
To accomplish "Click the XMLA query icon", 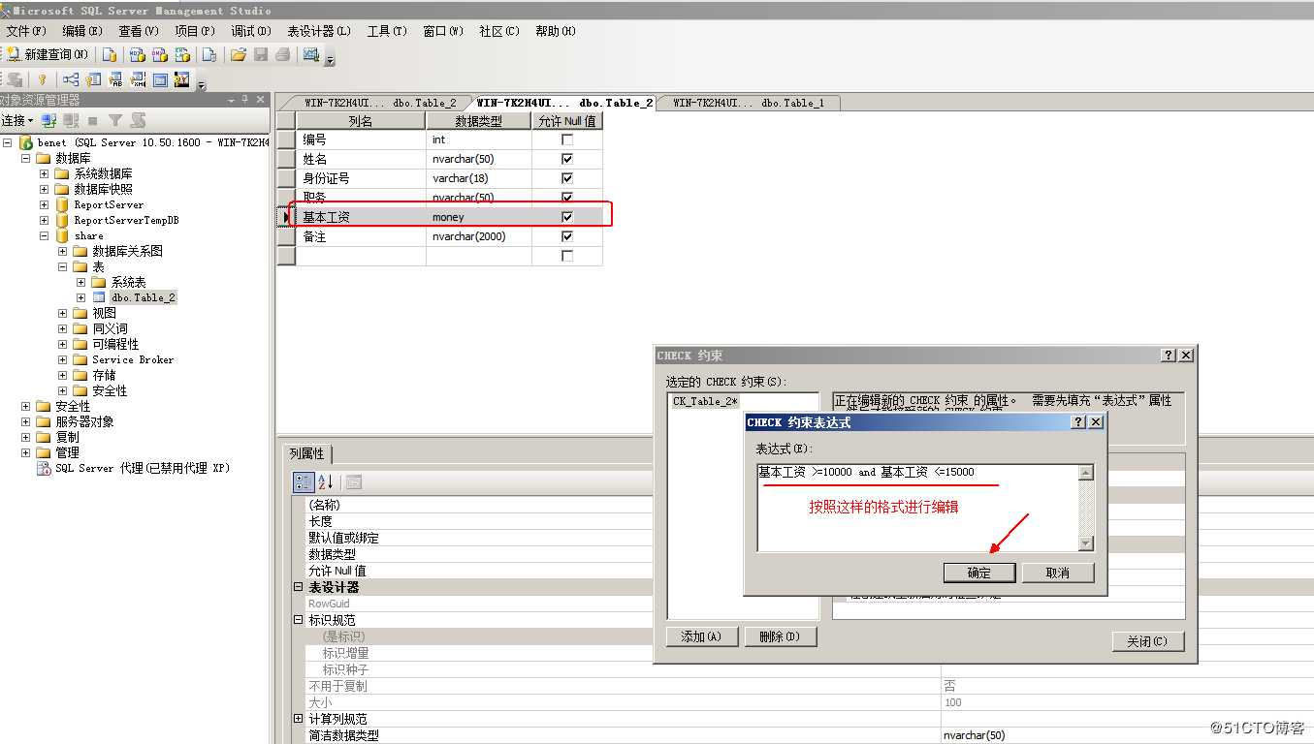I will pyautogui.click(x=181, y=55).
